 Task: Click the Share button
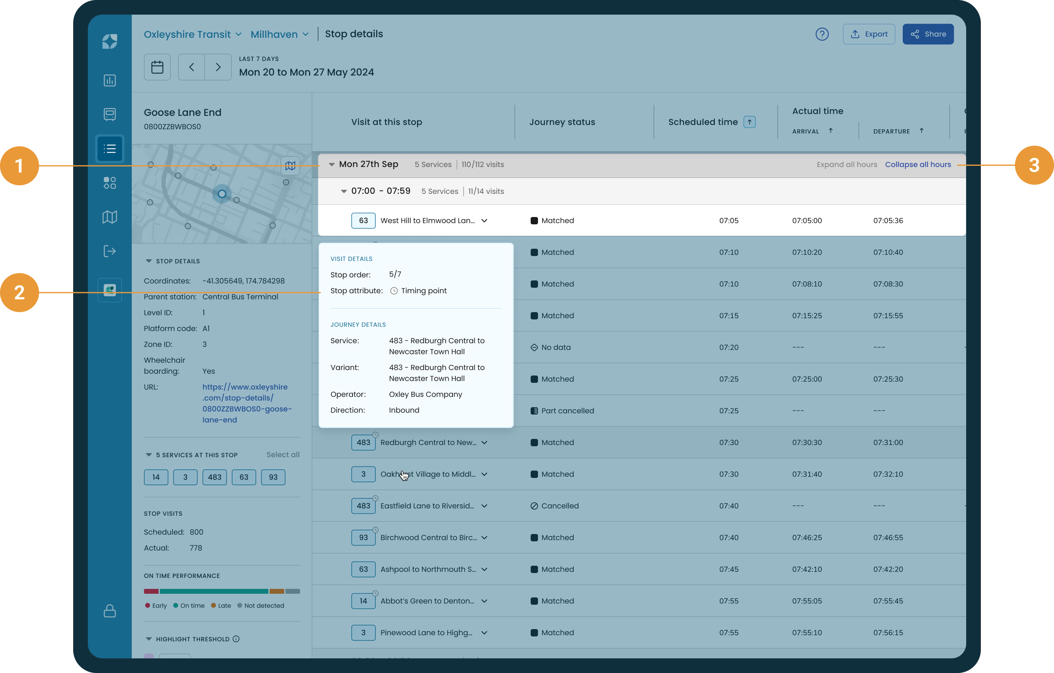(928, 34)
